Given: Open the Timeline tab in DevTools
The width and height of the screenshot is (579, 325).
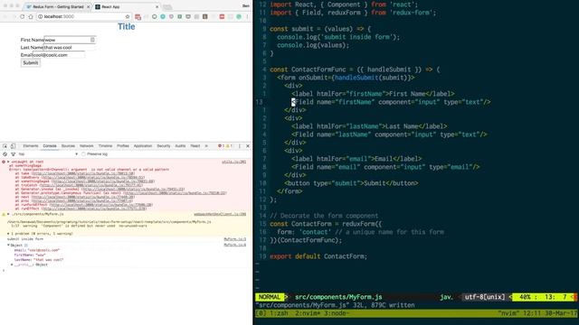Looking at the screenshot, I should pyautogui.click(x=105, y=146).
